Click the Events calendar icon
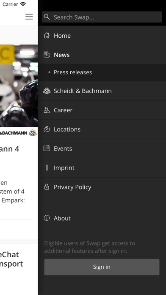Viewport: 166px width, 295px height. (x=47, y=148)
